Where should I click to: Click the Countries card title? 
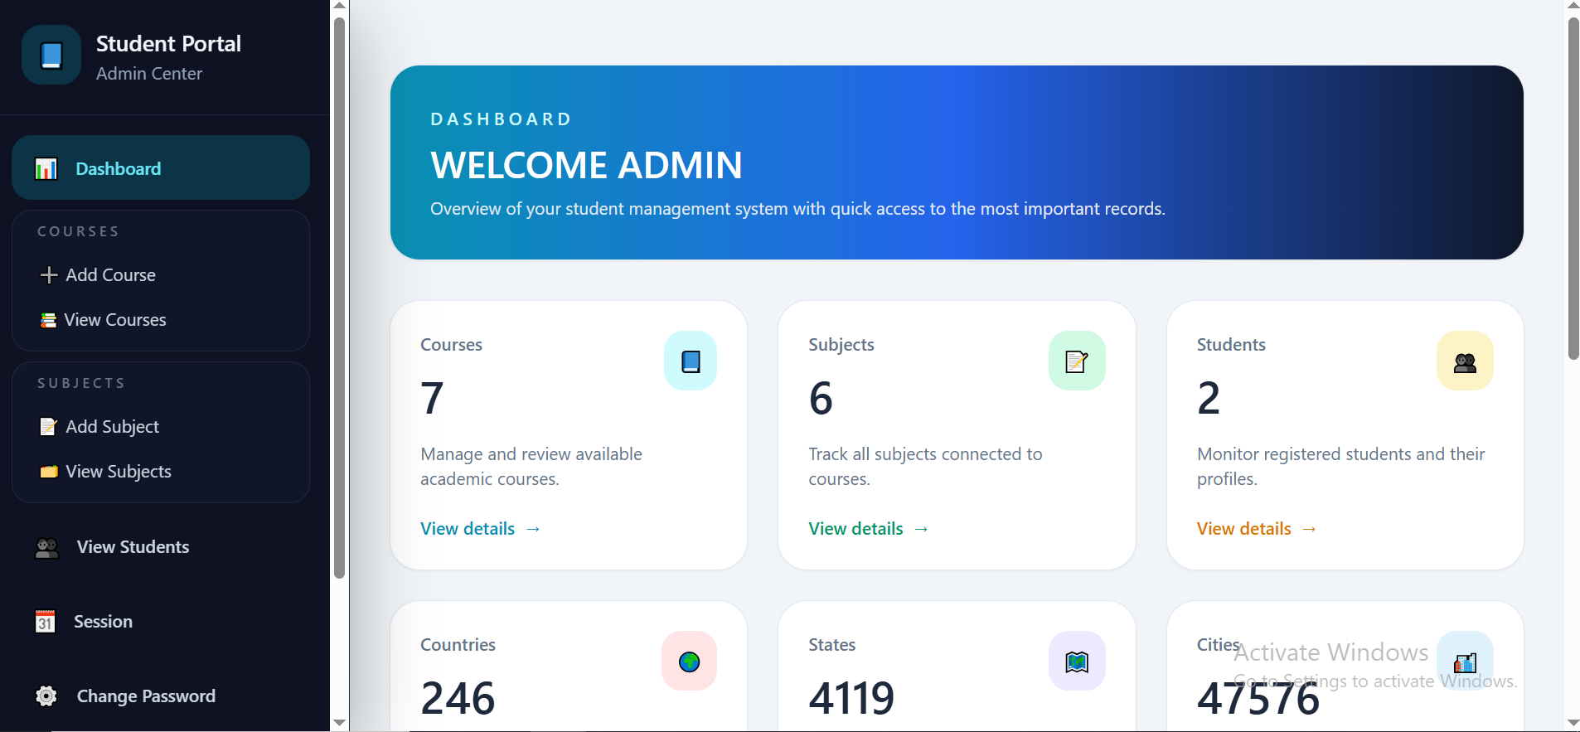click(458, 645)
